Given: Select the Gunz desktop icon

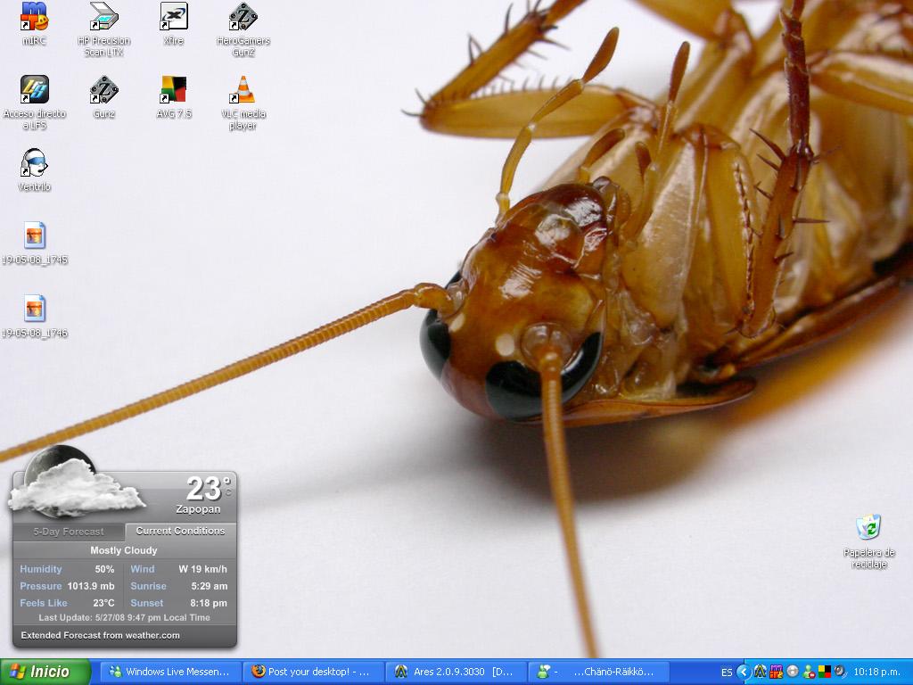Looking at the screenshot, I should (x=103, y=90).
